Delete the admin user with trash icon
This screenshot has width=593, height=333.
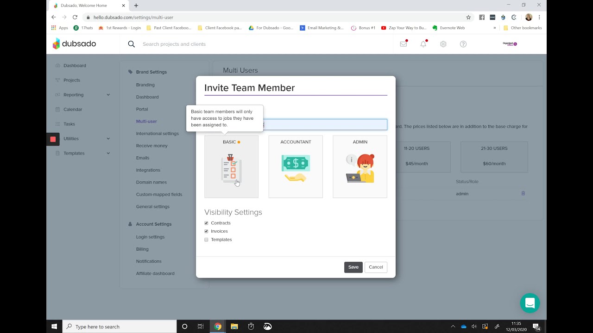click(523, 193)
